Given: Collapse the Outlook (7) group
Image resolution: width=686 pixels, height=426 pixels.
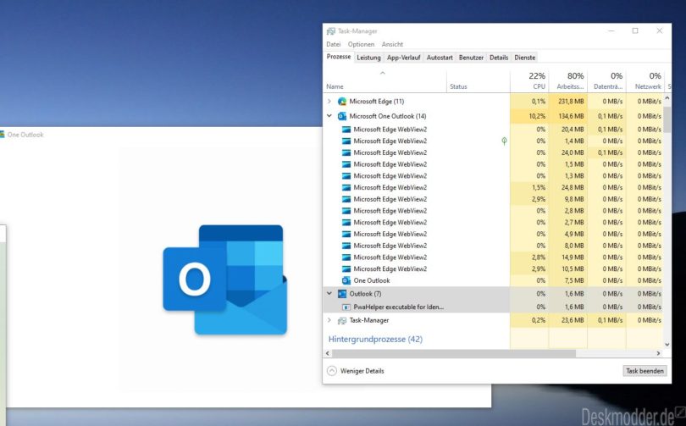Looking at the screenshot, I should [329, 294].
